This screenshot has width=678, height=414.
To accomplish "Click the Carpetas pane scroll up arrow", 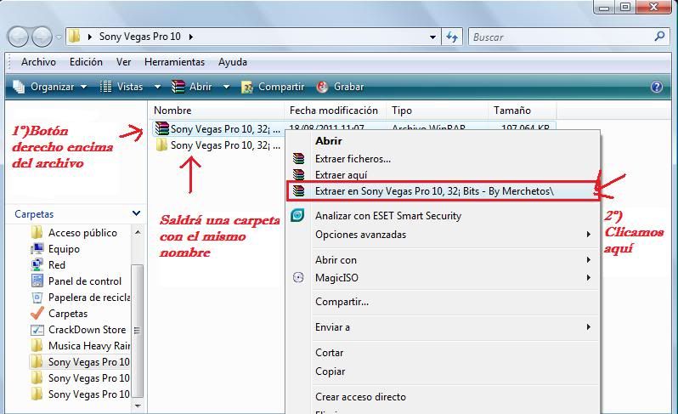I will pos(138,232).
